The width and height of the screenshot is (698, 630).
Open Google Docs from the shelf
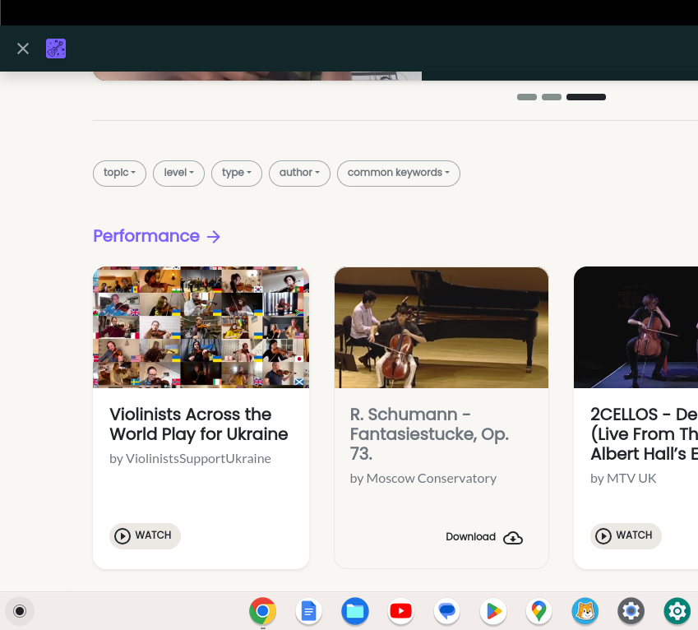pyautogui.click(x=308, y=611)
